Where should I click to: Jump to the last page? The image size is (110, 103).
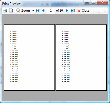(x=73, y=11)
